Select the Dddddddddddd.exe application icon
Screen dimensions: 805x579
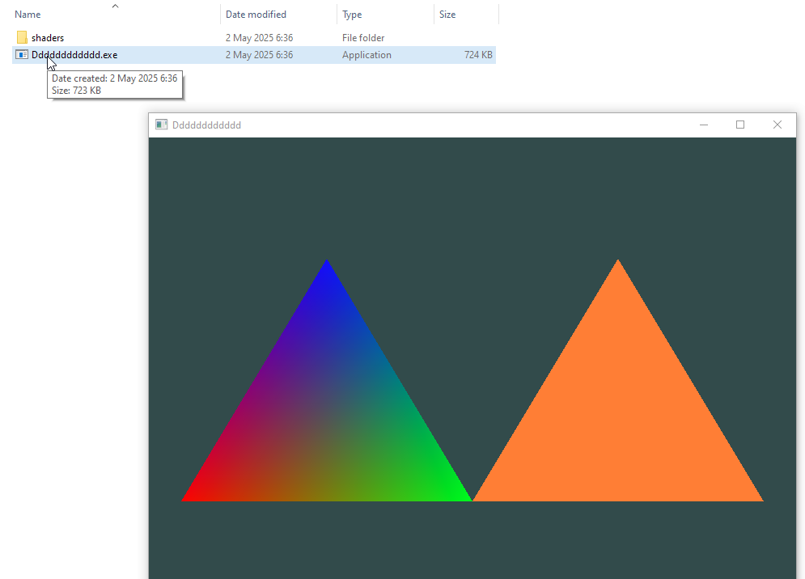(22, 54)
